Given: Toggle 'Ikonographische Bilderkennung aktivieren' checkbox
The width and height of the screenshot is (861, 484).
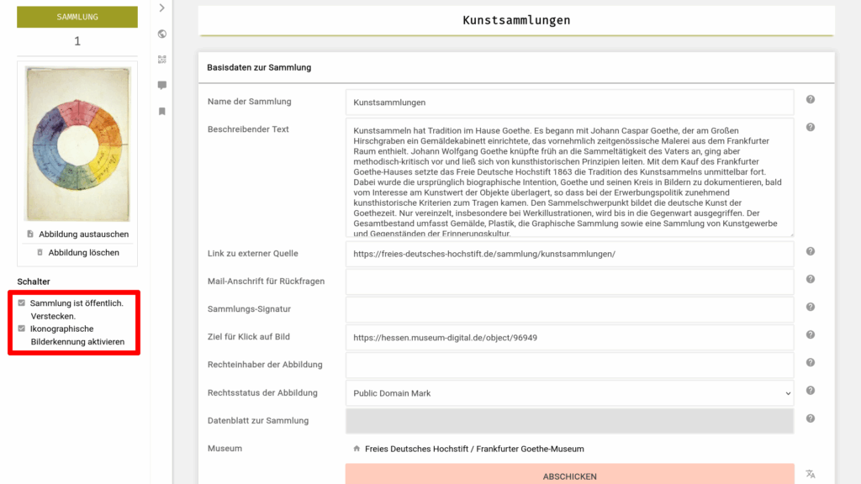Looking at the screenshot, I should (x=21, y=329).
